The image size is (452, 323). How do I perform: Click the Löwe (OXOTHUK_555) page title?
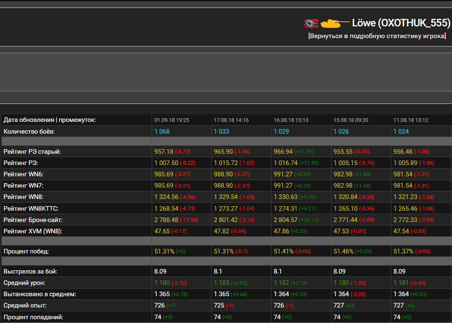[401, 23]
